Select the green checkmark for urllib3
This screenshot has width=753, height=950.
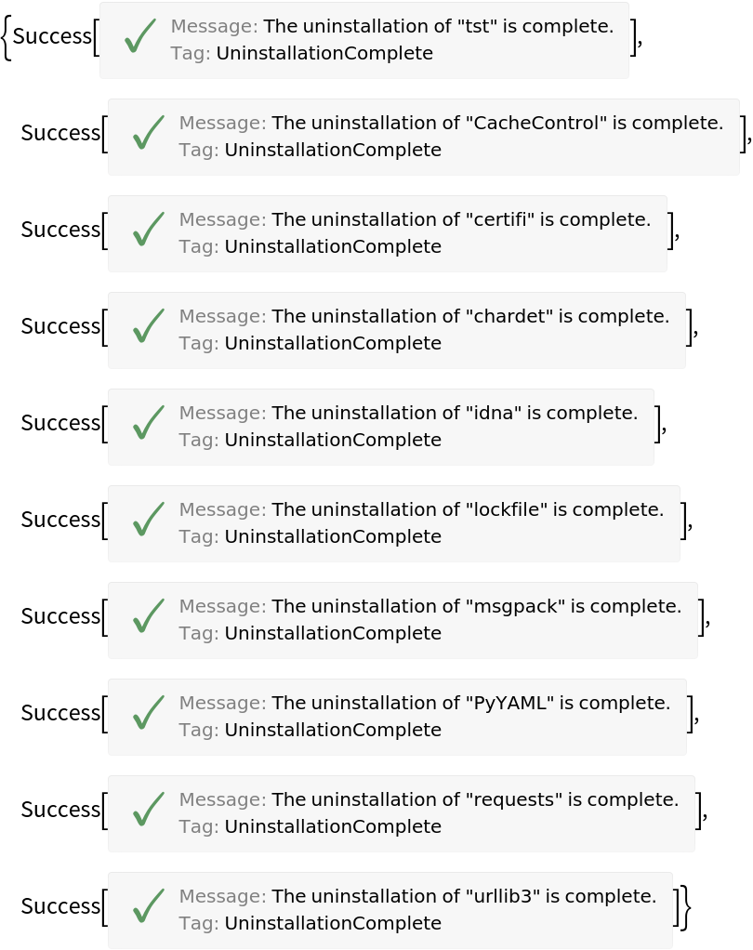coord(148,906)
